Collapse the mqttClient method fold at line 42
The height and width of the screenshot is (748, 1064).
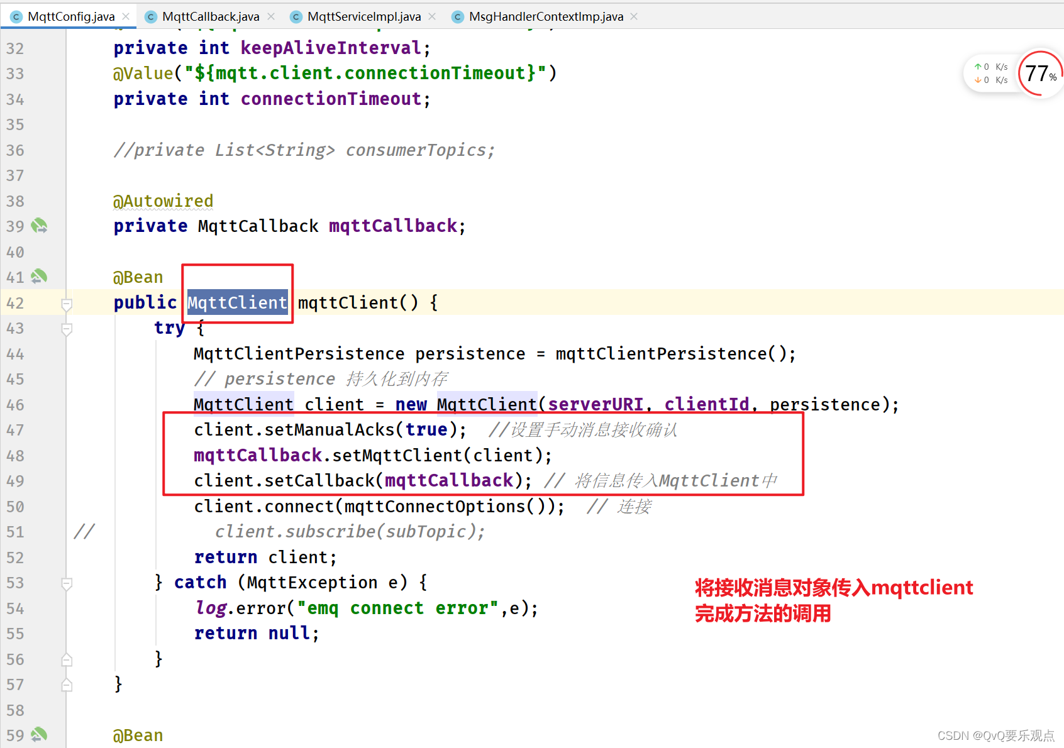(x=67, y=304)
